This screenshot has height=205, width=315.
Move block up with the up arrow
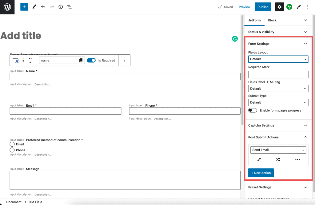pyautogui.click(x=30, y=58)
